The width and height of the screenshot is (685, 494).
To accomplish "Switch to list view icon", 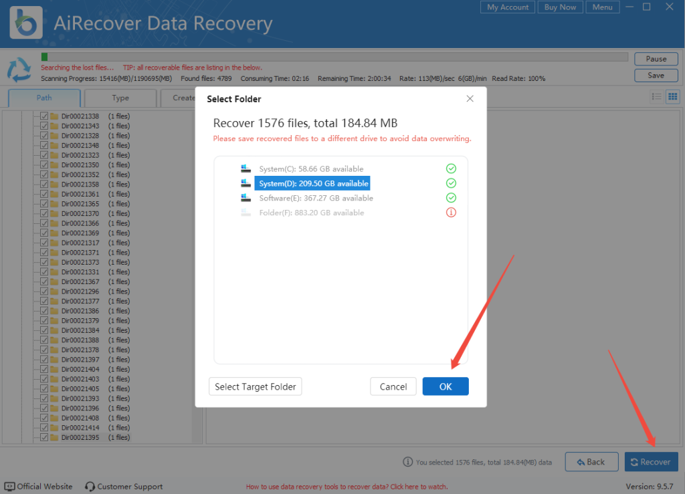I will [x=657, y=97].
